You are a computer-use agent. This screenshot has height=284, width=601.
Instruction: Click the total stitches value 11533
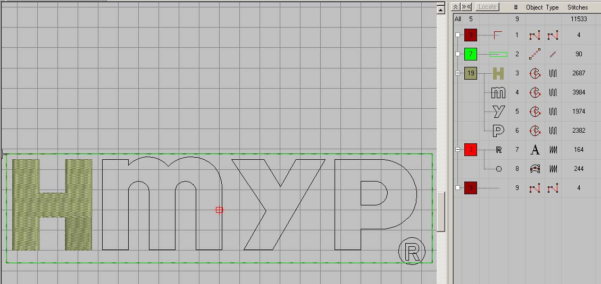click(579, 19)
